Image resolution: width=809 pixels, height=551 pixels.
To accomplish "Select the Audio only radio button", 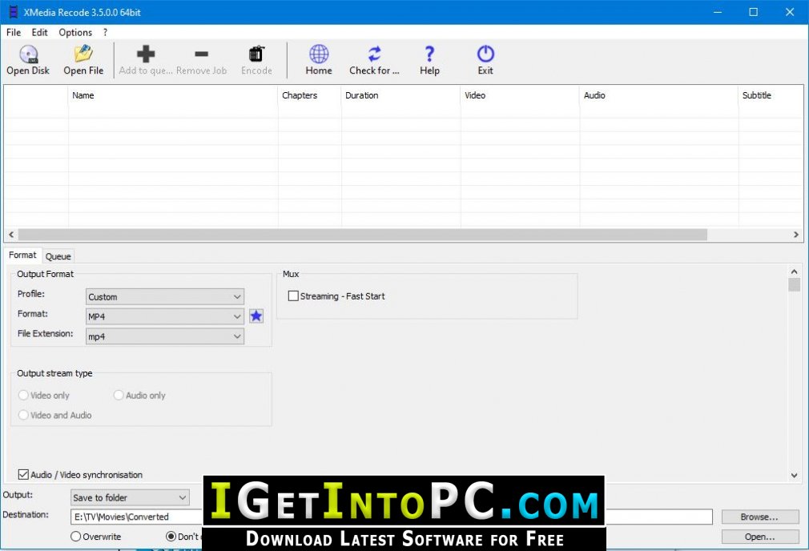I will coord(119,395).
